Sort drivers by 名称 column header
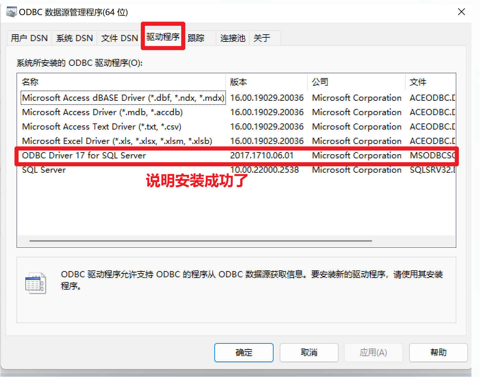 (122, 82)
